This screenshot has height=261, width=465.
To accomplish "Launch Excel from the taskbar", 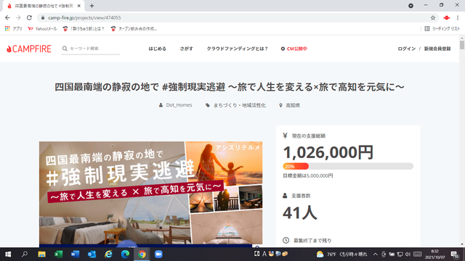I will pyautogui.click(x=58, y=254).
